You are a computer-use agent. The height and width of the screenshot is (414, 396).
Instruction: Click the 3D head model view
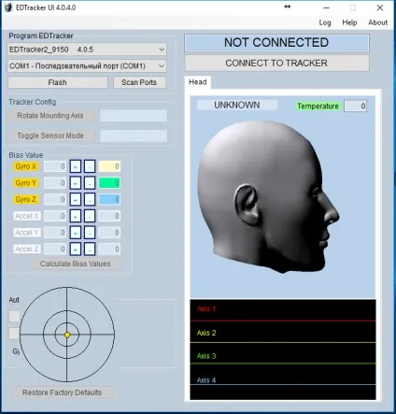(283, 197)
